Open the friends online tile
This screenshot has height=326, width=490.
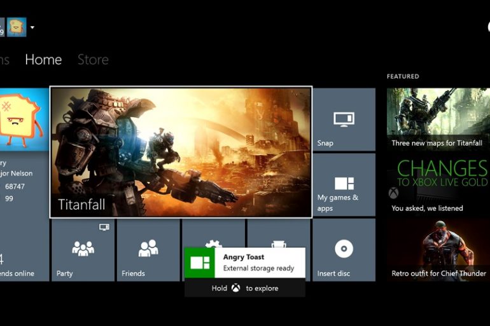23,250
